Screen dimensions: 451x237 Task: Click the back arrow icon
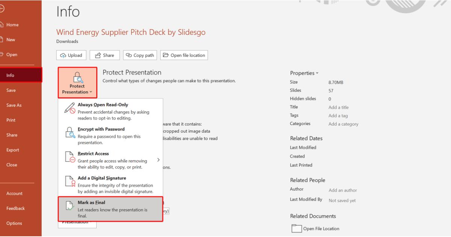pos(1,9)
